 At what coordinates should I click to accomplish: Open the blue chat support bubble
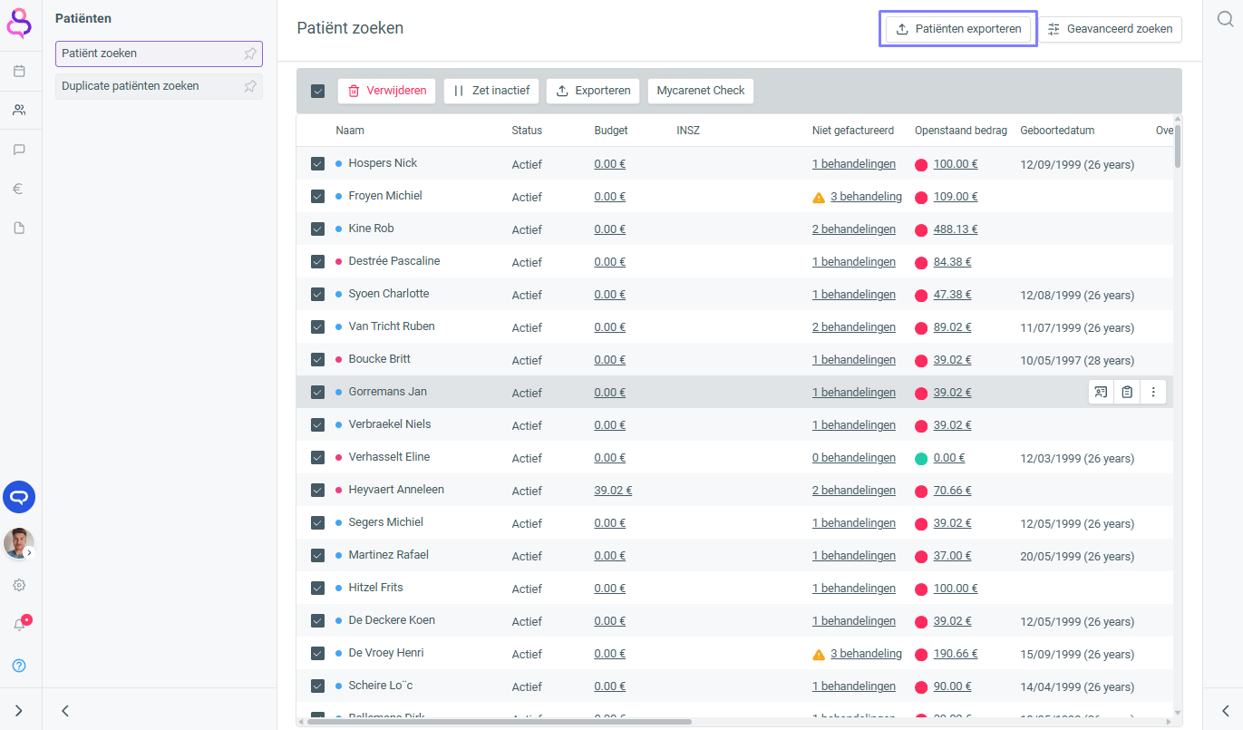point(19,497)
